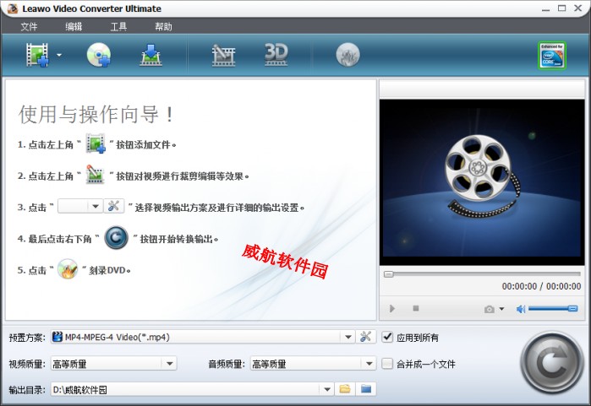The width and height of the screenshot is (591, 406).
Task: Open the video edit toolbar icon
Action: coord(223,56)
